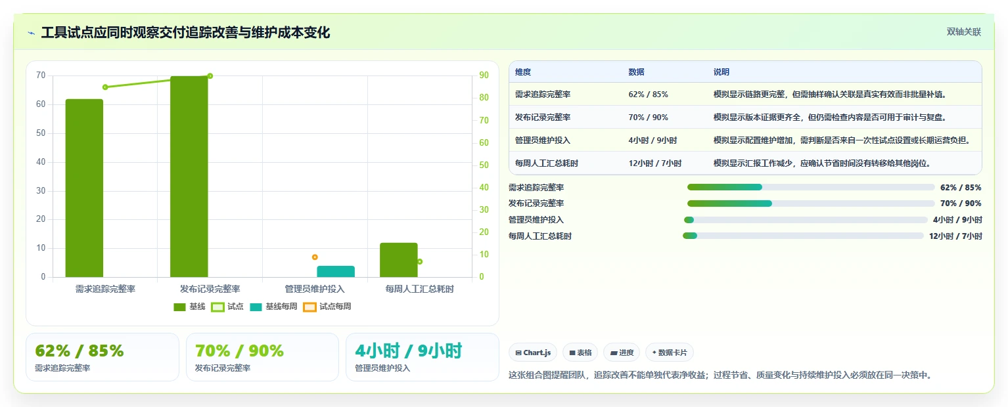Toggle the 基线 legend item

[x=189, y=307]
